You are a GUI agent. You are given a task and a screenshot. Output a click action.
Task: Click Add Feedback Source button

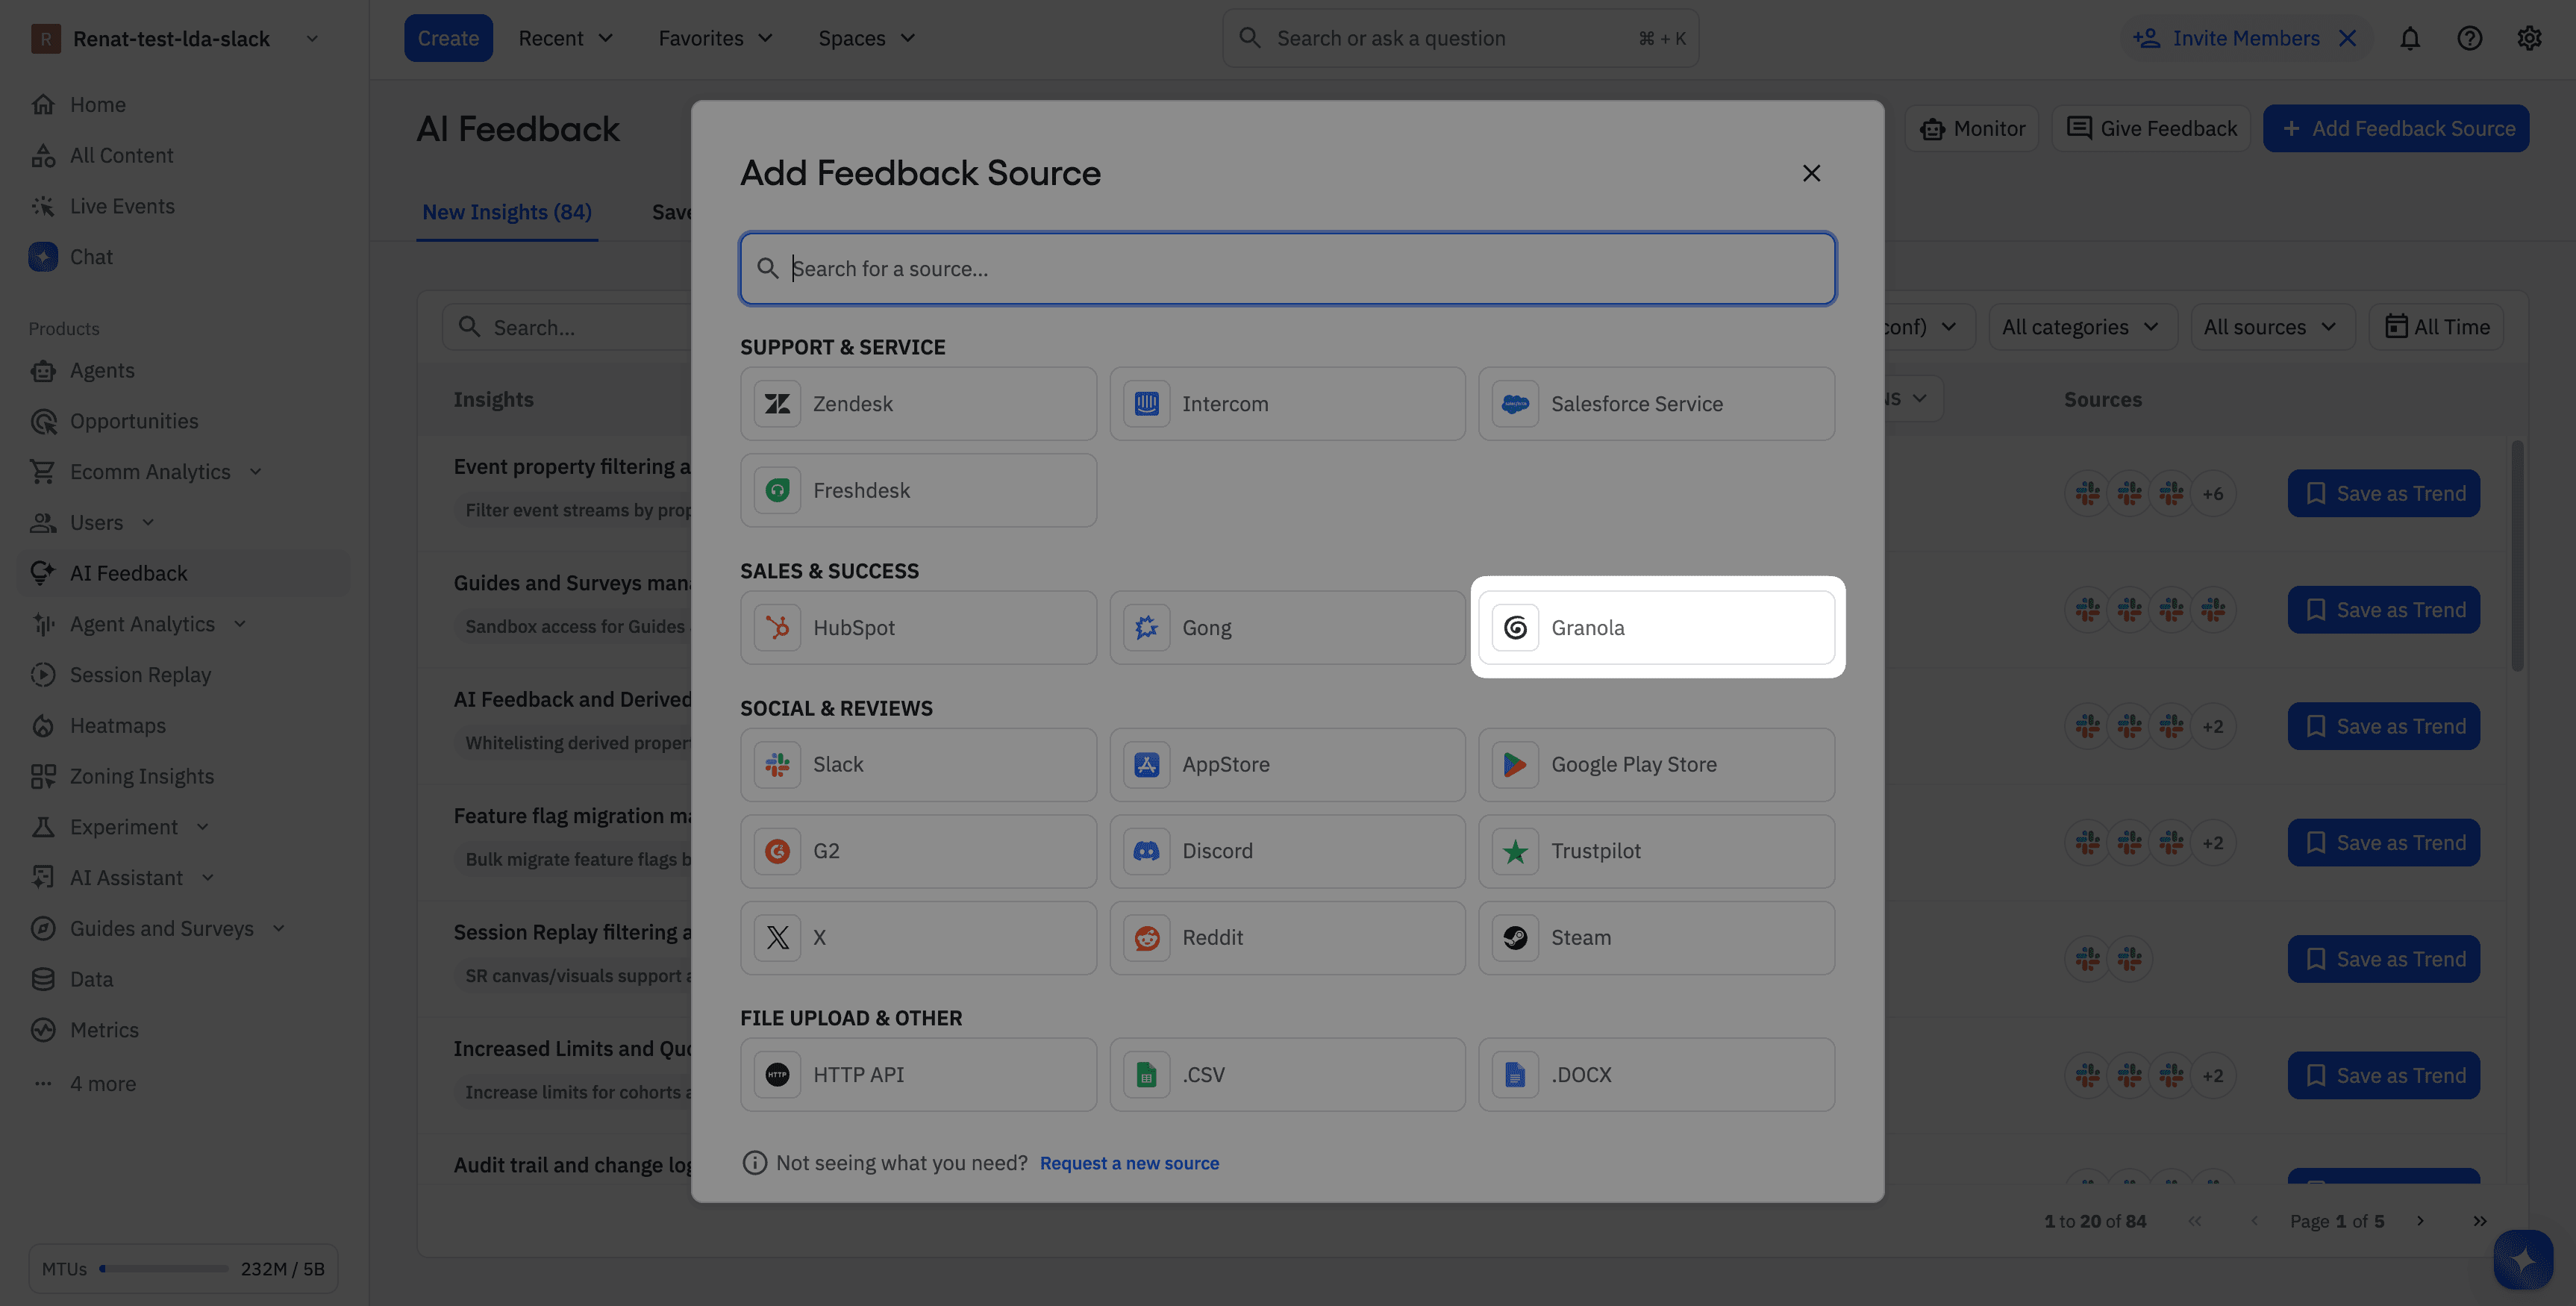pos(2396,129)
